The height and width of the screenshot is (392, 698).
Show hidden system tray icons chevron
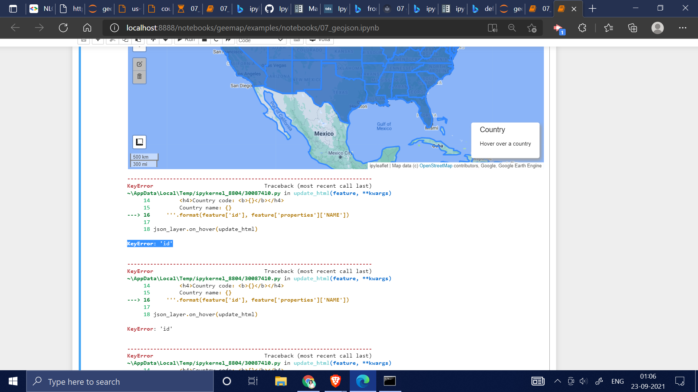coord(557,381)
